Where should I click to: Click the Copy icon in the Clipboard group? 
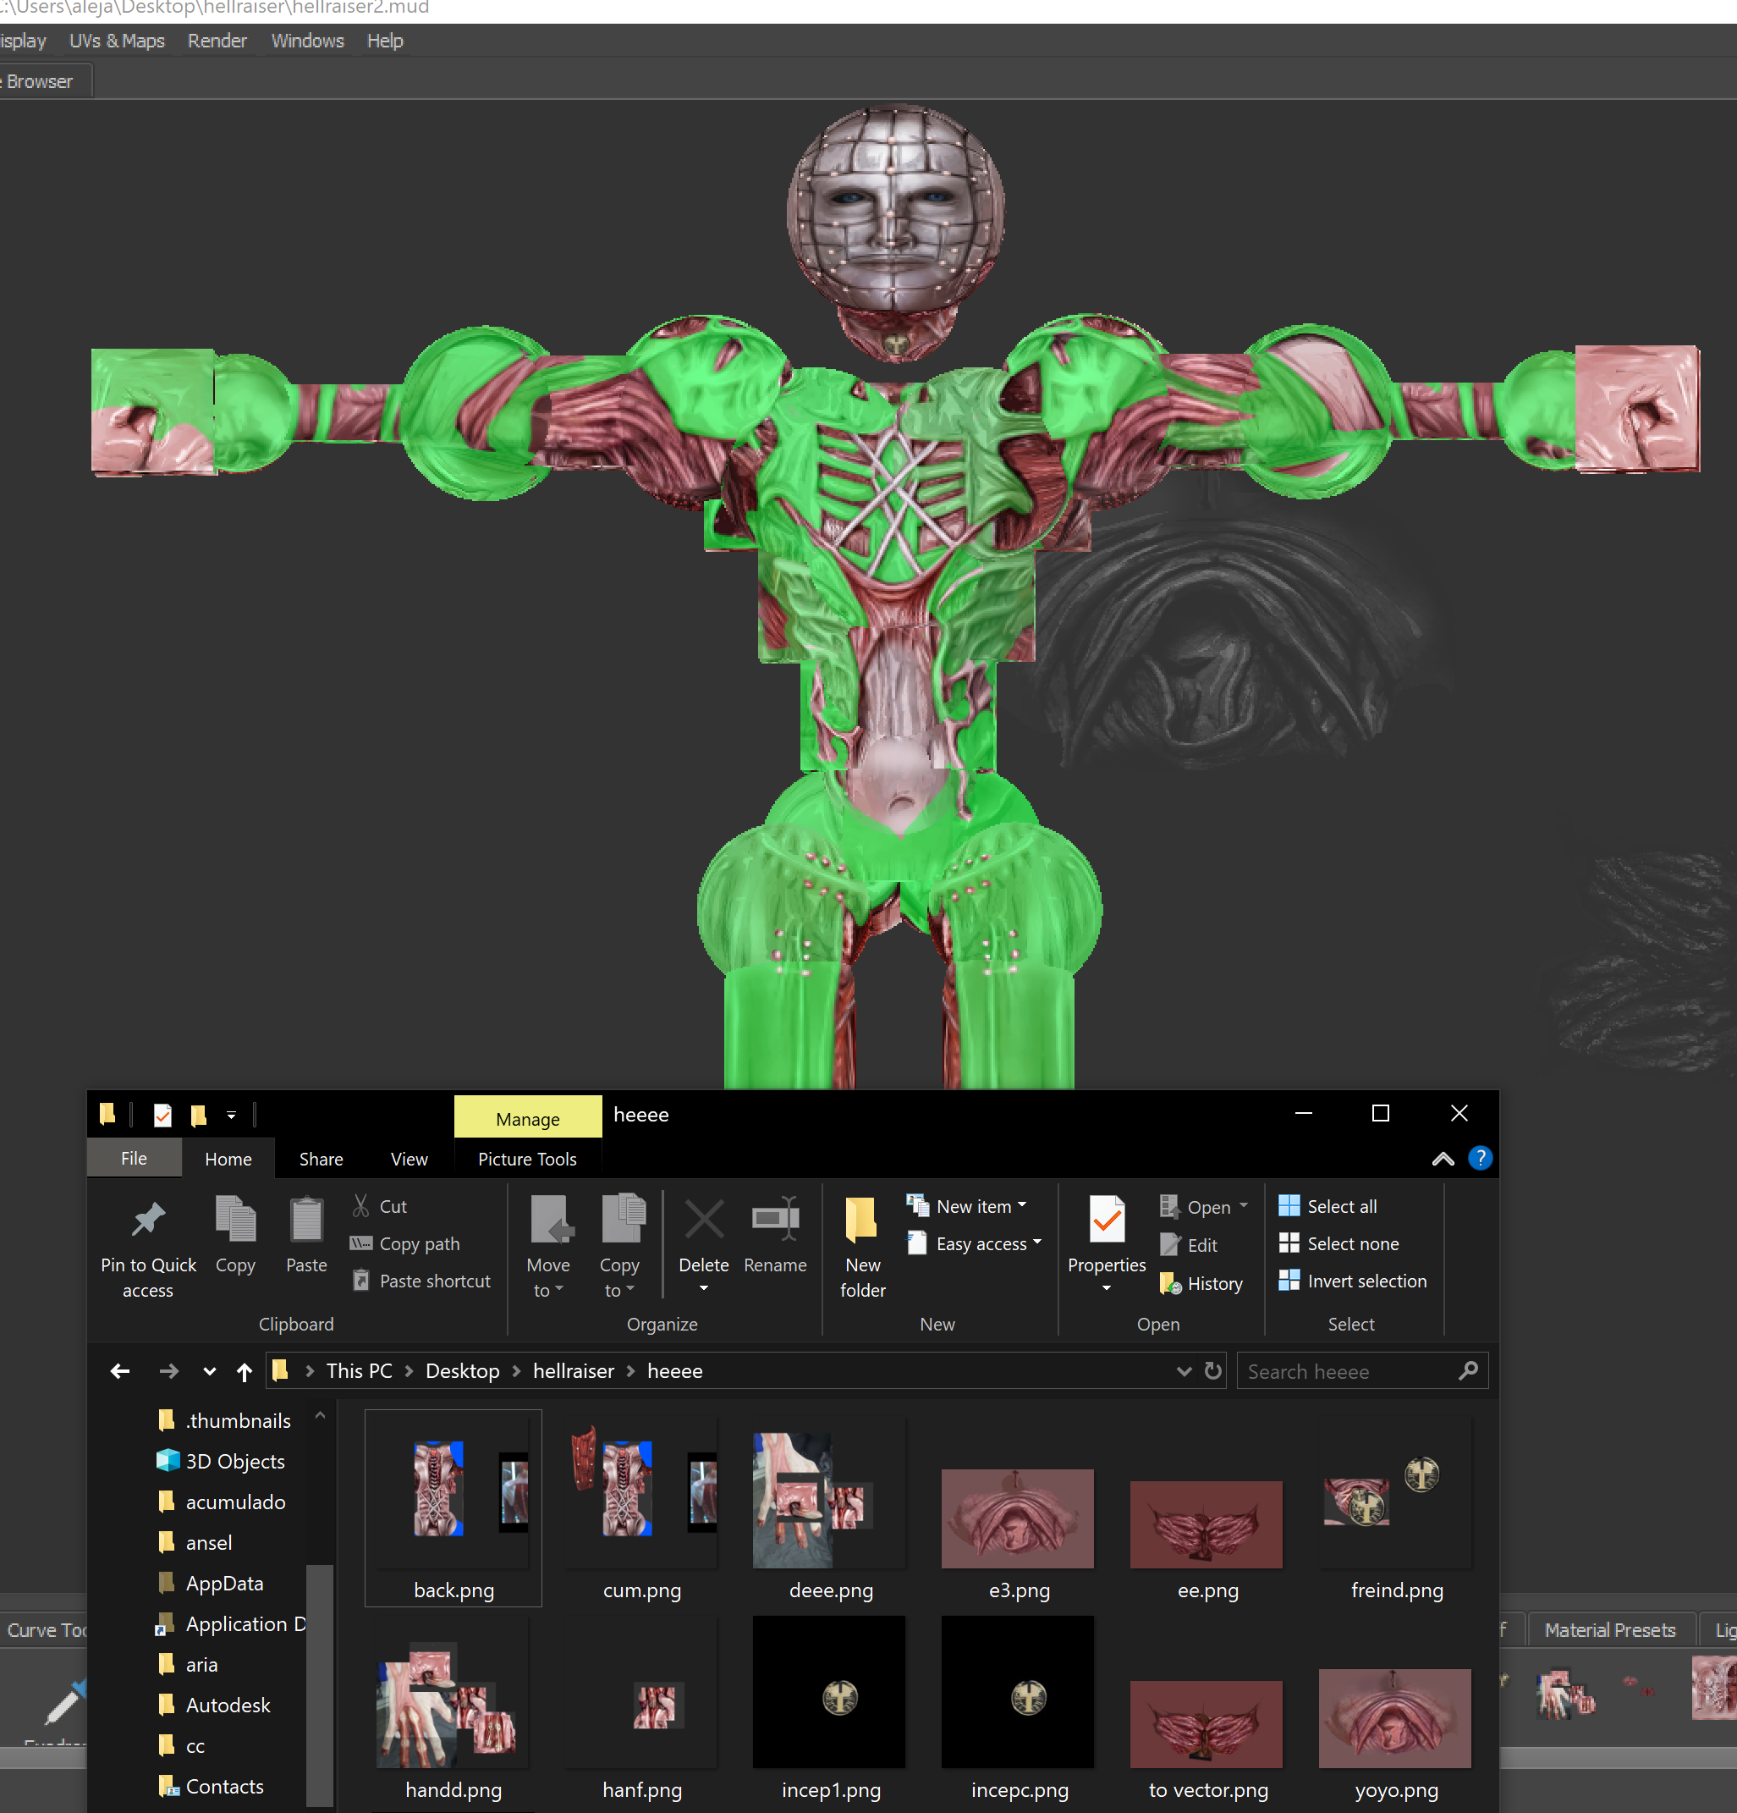click(x=235, y=1235)
